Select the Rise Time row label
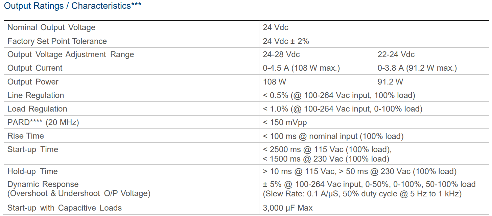Viewport: 492px width, 216px height. click(x=26, y=136)
